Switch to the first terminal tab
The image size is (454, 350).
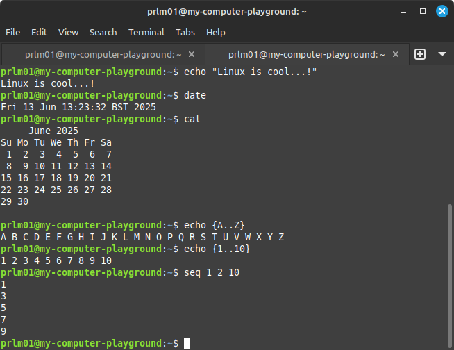(x=103, y=54)
